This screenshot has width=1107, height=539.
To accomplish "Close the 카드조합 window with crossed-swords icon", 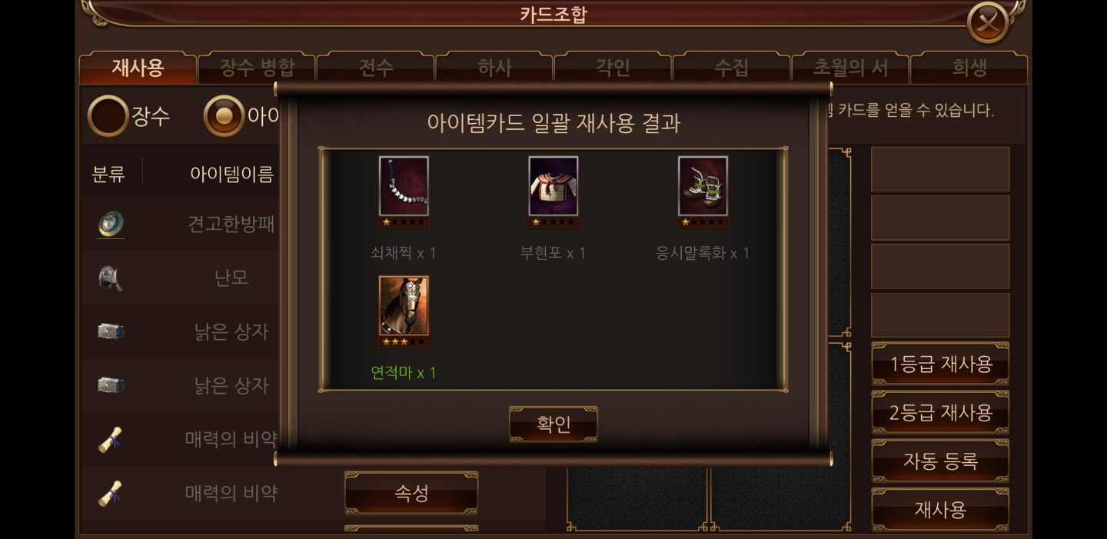I will click(989, 22).
